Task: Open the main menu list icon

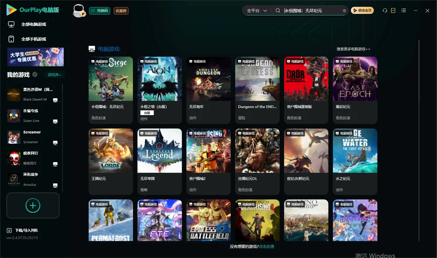Action: tap(403, 10)
